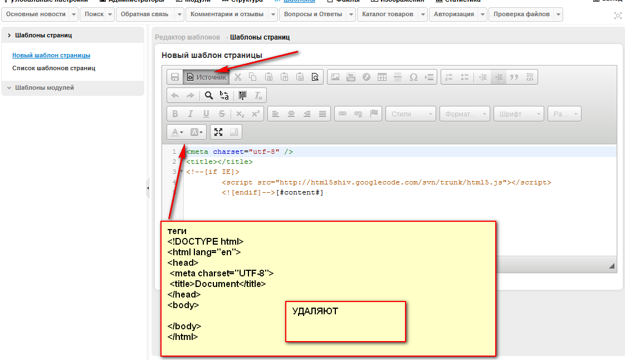
Task: Open the Preview document icon
Action: point(315,77)
